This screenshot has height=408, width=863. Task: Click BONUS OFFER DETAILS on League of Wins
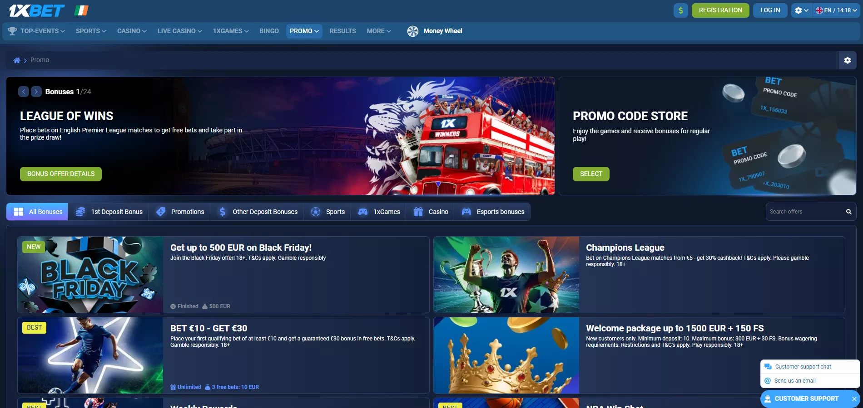[60, 174]
